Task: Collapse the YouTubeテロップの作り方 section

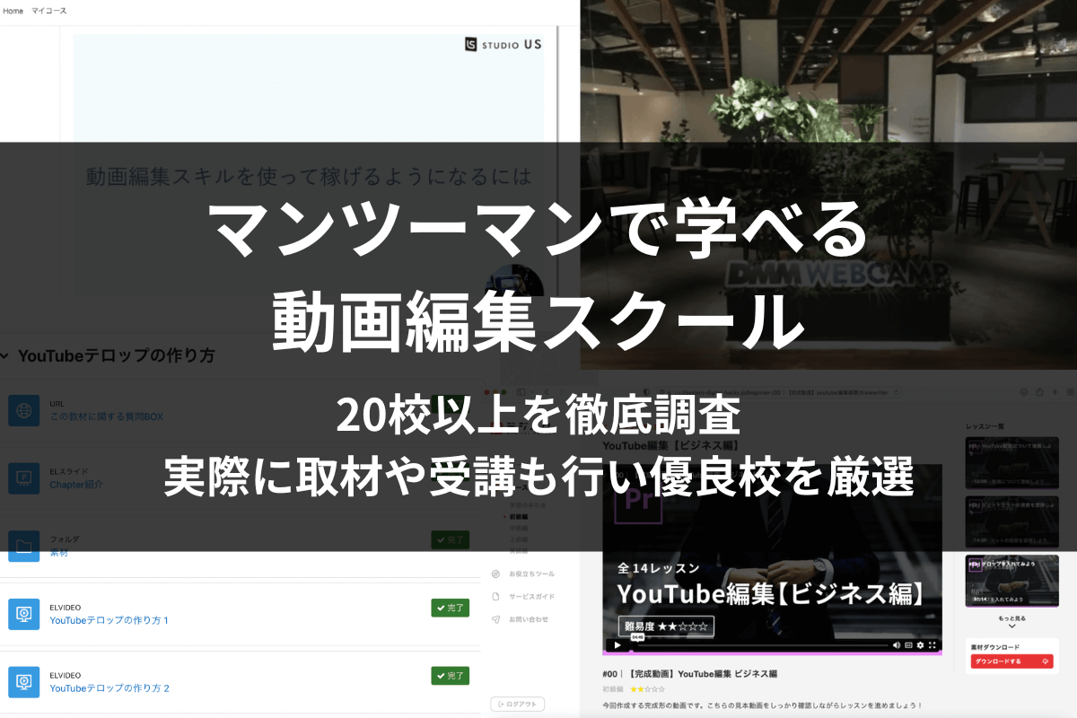Action: coord(5,355)
